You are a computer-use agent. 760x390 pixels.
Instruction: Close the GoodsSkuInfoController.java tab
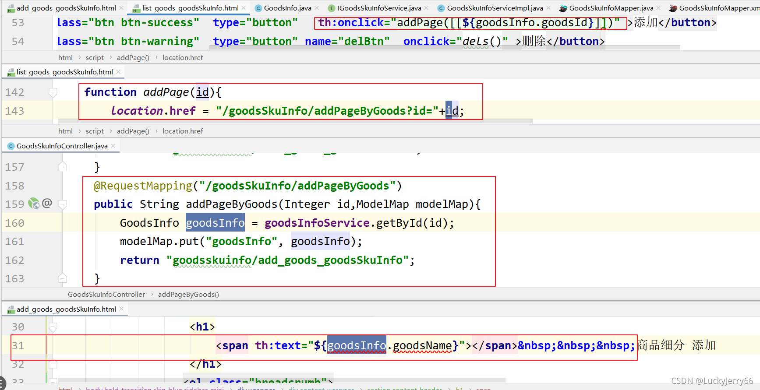pos(113,146)
